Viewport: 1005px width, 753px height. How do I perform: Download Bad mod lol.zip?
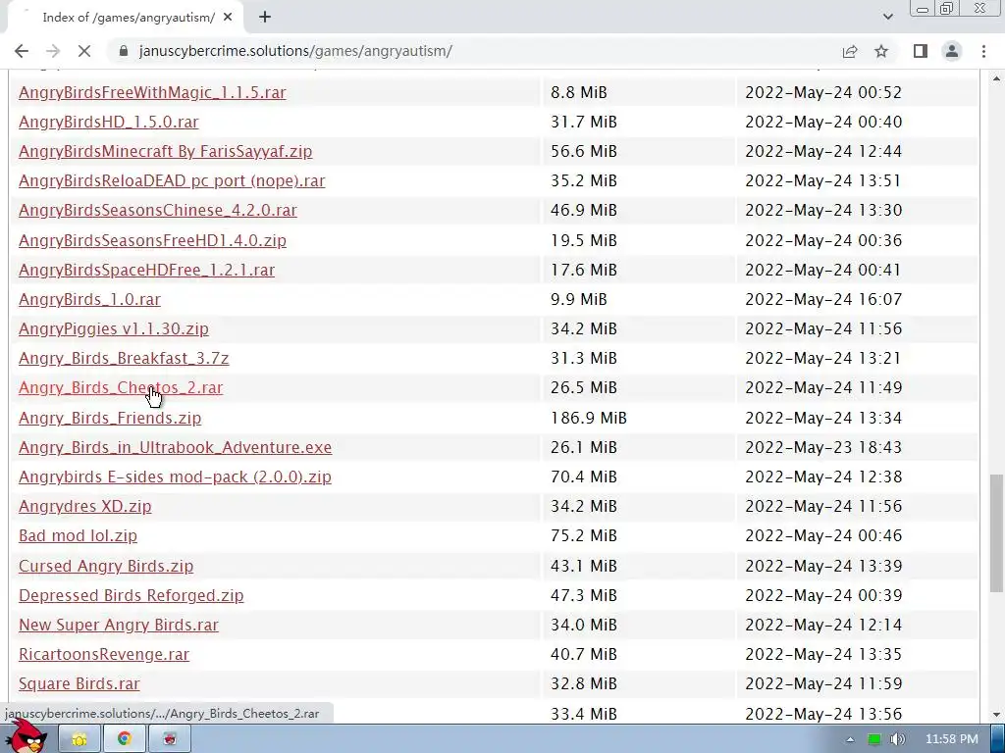coord(79,535)
